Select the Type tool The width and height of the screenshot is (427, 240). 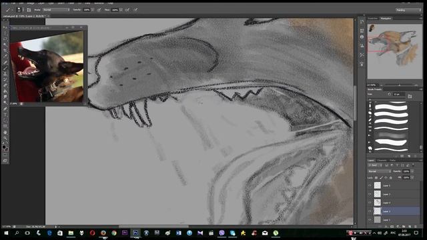5,115
